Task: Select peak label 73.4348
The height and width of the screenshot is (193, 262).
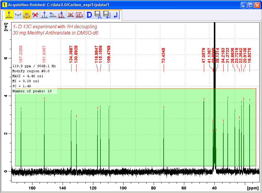Action: click(x=163, y=55)
